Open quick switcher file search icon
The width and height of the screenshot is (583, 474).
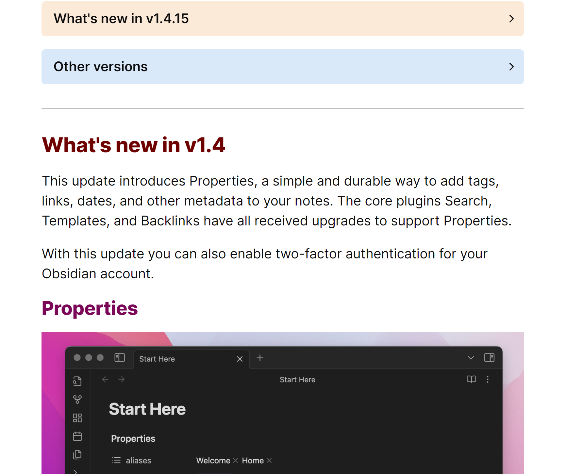77,381
